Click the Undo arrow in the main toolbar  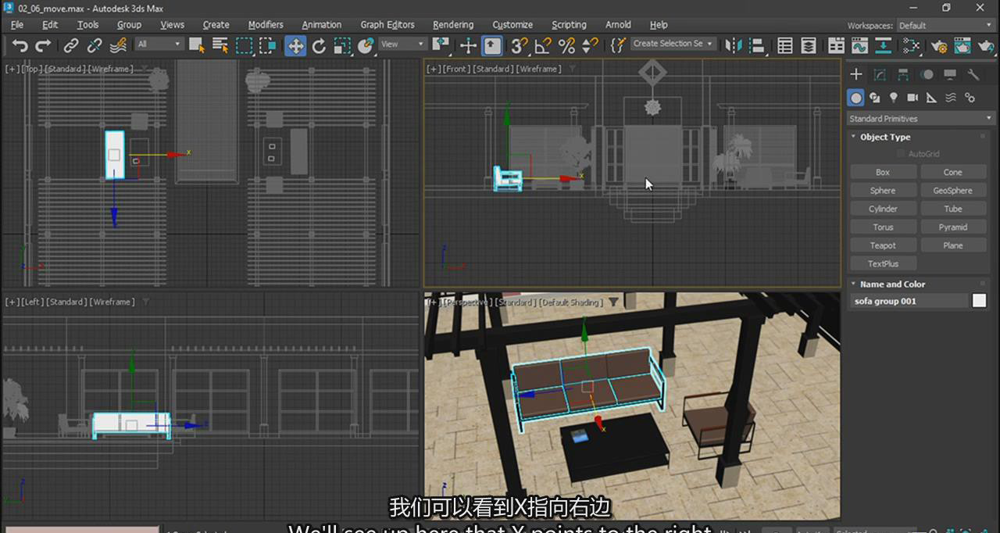(20, 46)
